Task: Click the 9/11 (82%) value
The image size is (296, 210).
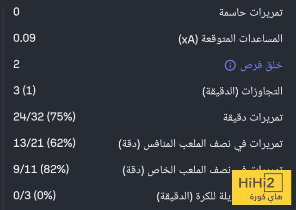Action: (x=41, y=169)
